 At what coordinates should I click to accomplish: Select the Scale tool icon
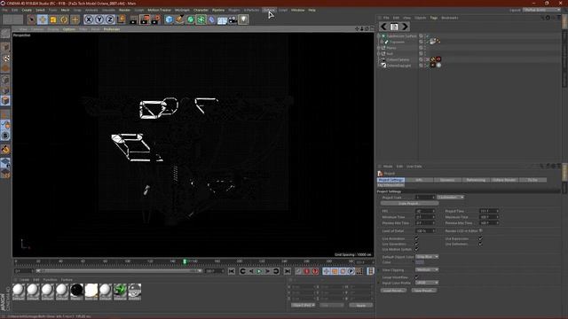pyautogui.click(x=53, y=19)
